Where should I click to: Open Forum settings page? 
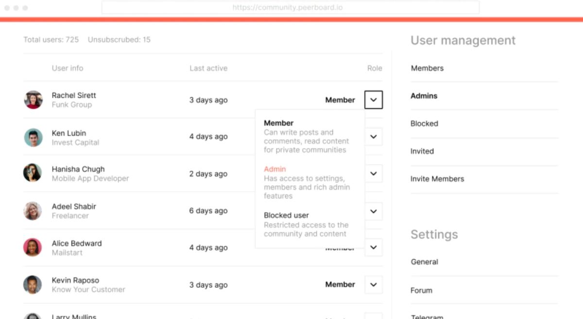(421, 290)
